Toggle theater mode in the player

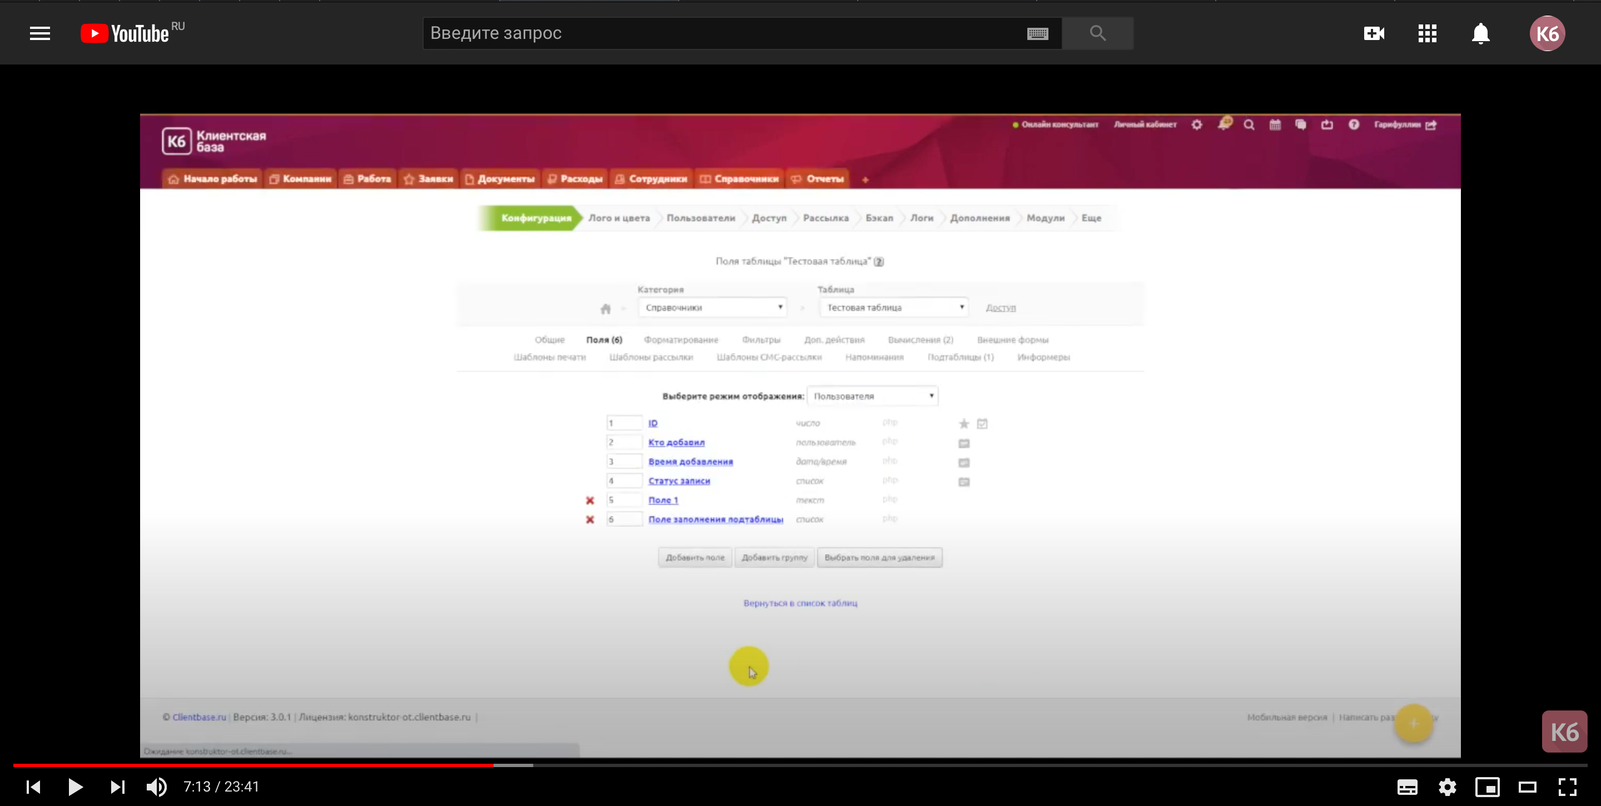[1527, 787]
